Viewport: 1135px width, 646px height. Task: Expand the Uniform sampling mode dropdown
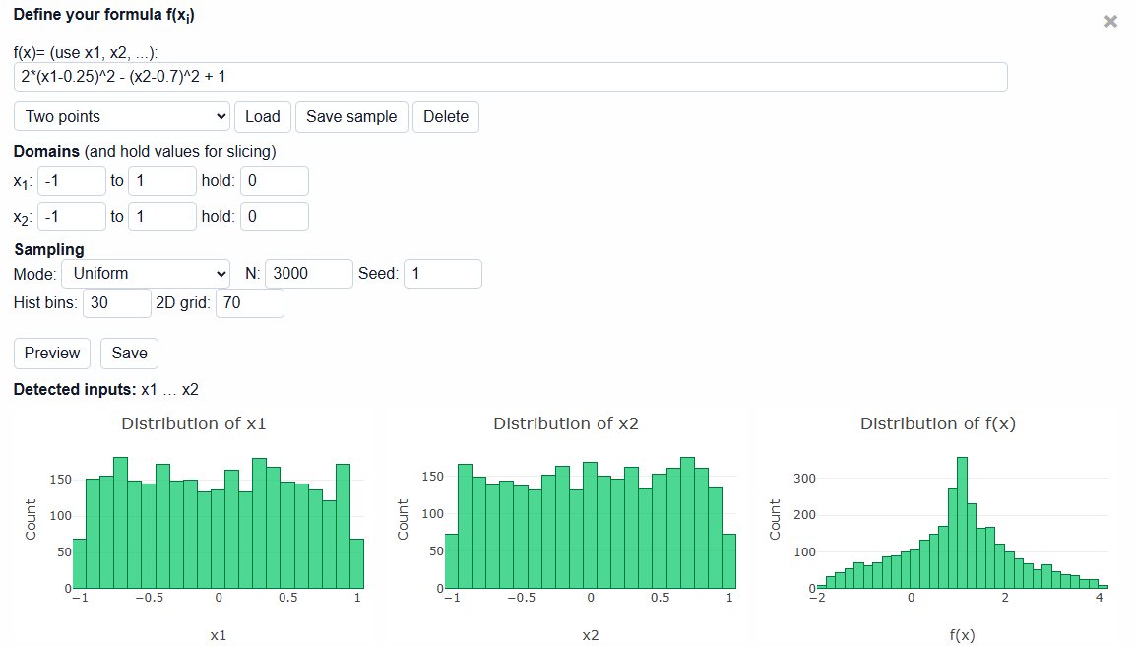(x=146, y=274)
